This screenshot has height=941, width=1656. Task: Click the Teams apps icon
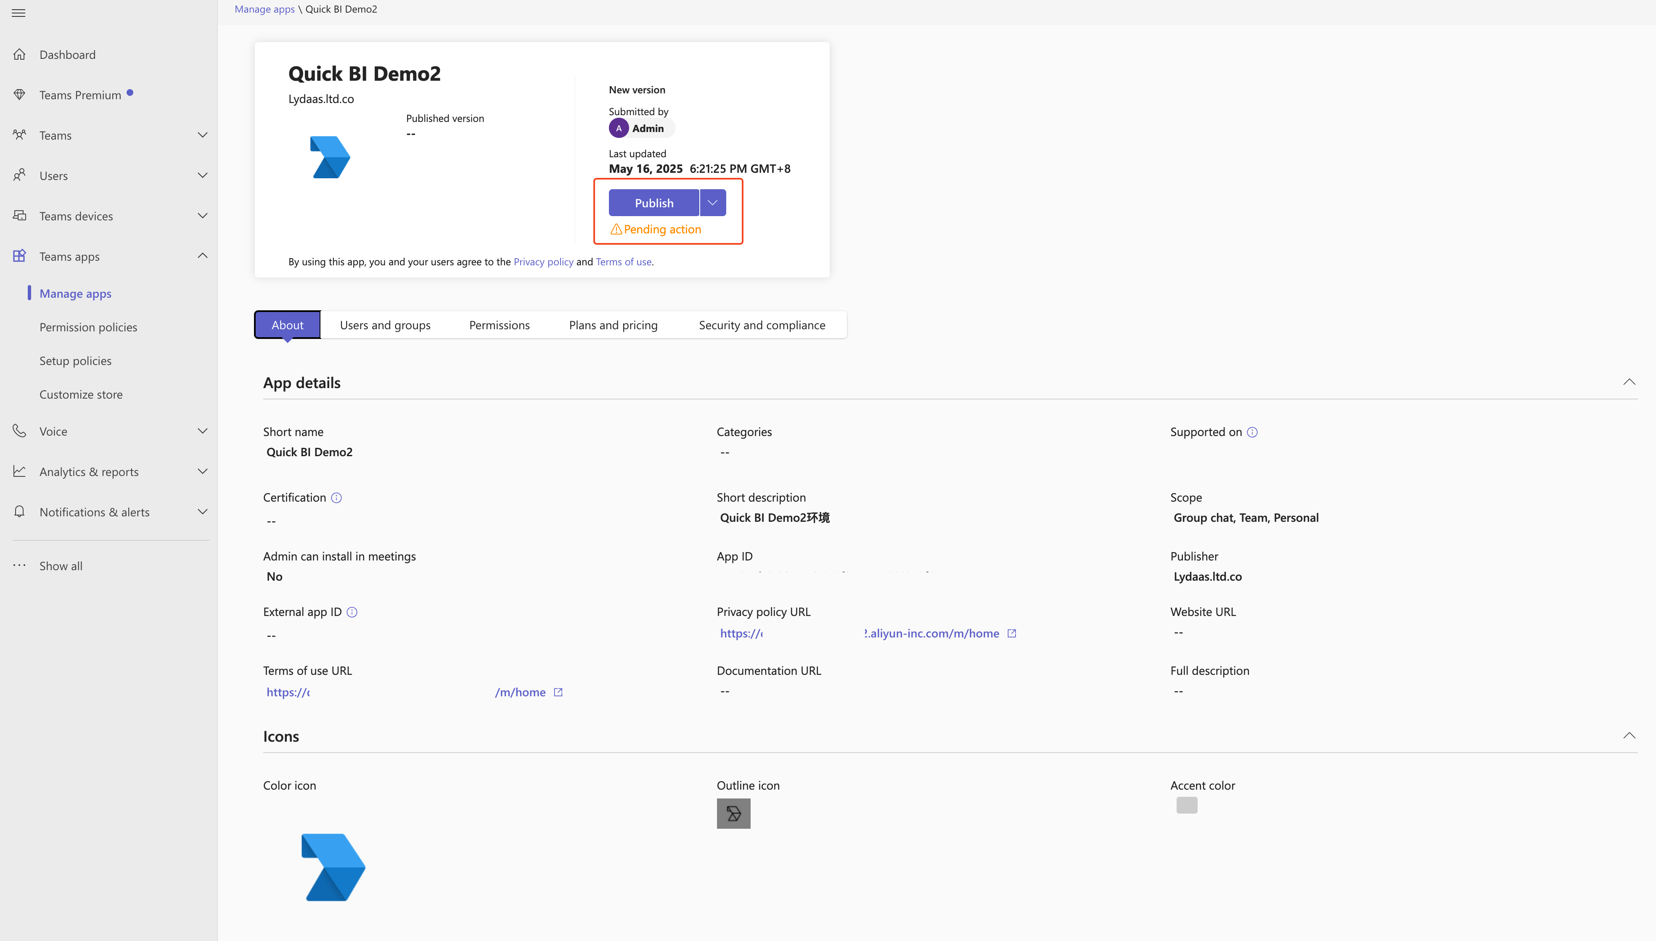(19, 256)
